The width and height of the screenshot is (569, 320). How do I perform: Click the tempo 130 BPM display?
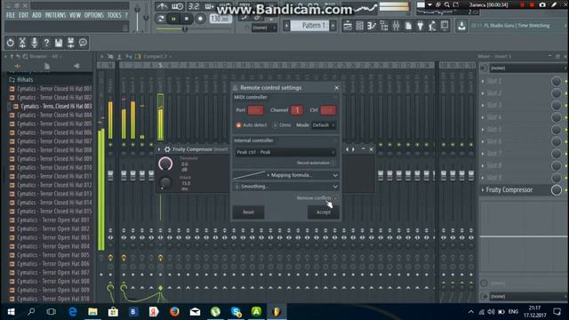220,19
